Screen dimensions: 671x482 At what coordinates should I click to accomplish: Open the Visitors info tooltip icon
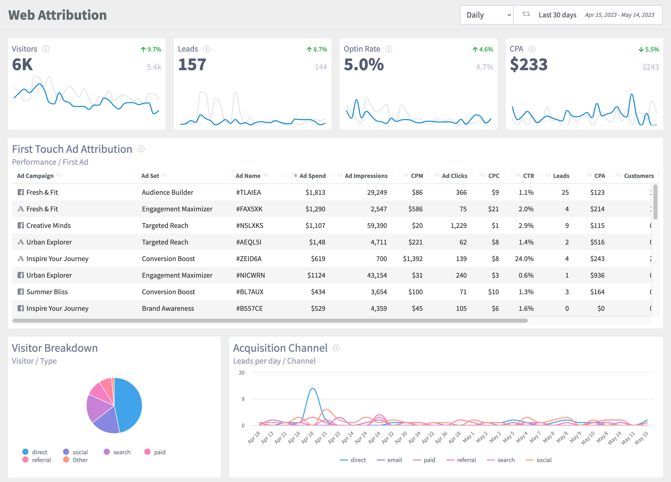click(x=46, y=49)
